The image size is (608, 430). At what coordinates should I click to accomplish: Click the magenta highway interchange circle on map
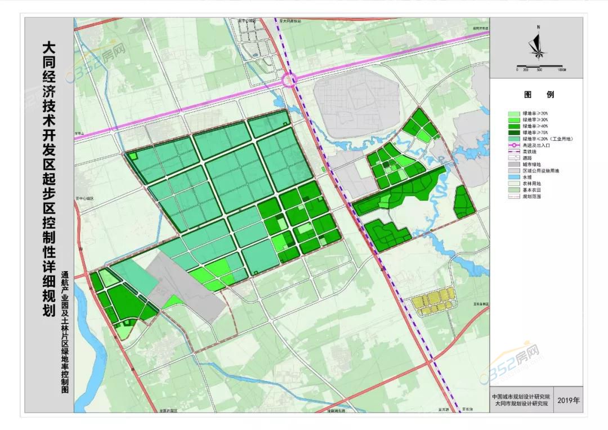289,81
